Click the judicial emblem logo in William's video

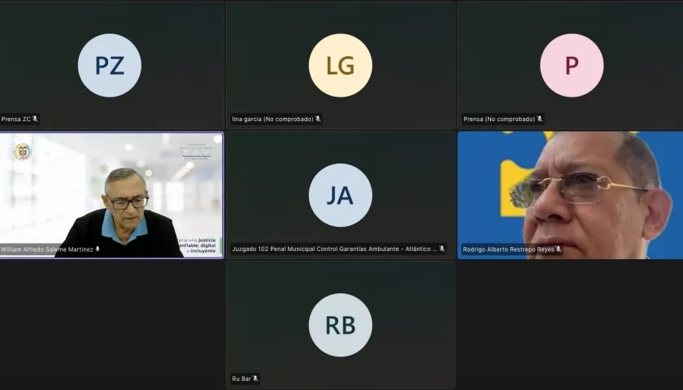(x=22, y=152)
